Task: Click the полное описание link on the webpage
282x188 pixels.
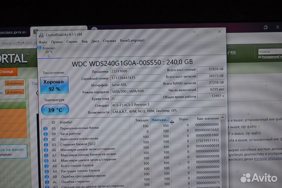Action: coord(268,159)
